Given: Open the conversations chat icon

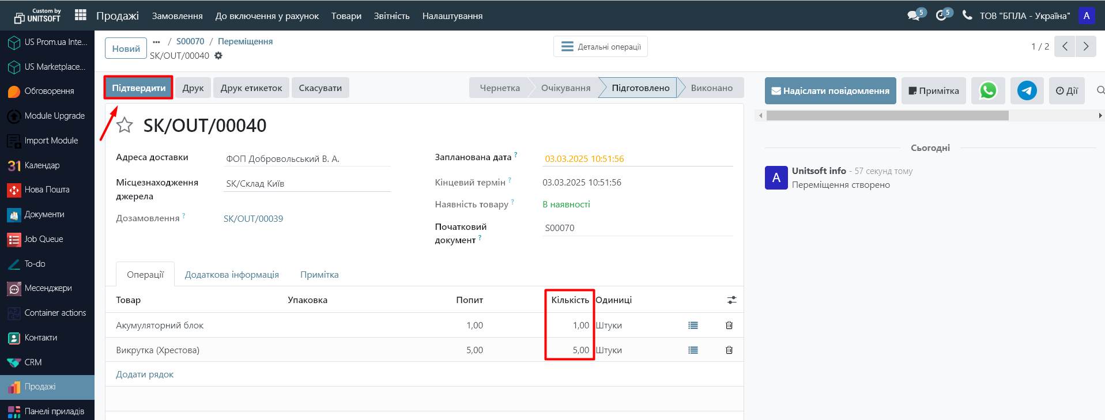Looking at the screenshot, I should [914, 16].
